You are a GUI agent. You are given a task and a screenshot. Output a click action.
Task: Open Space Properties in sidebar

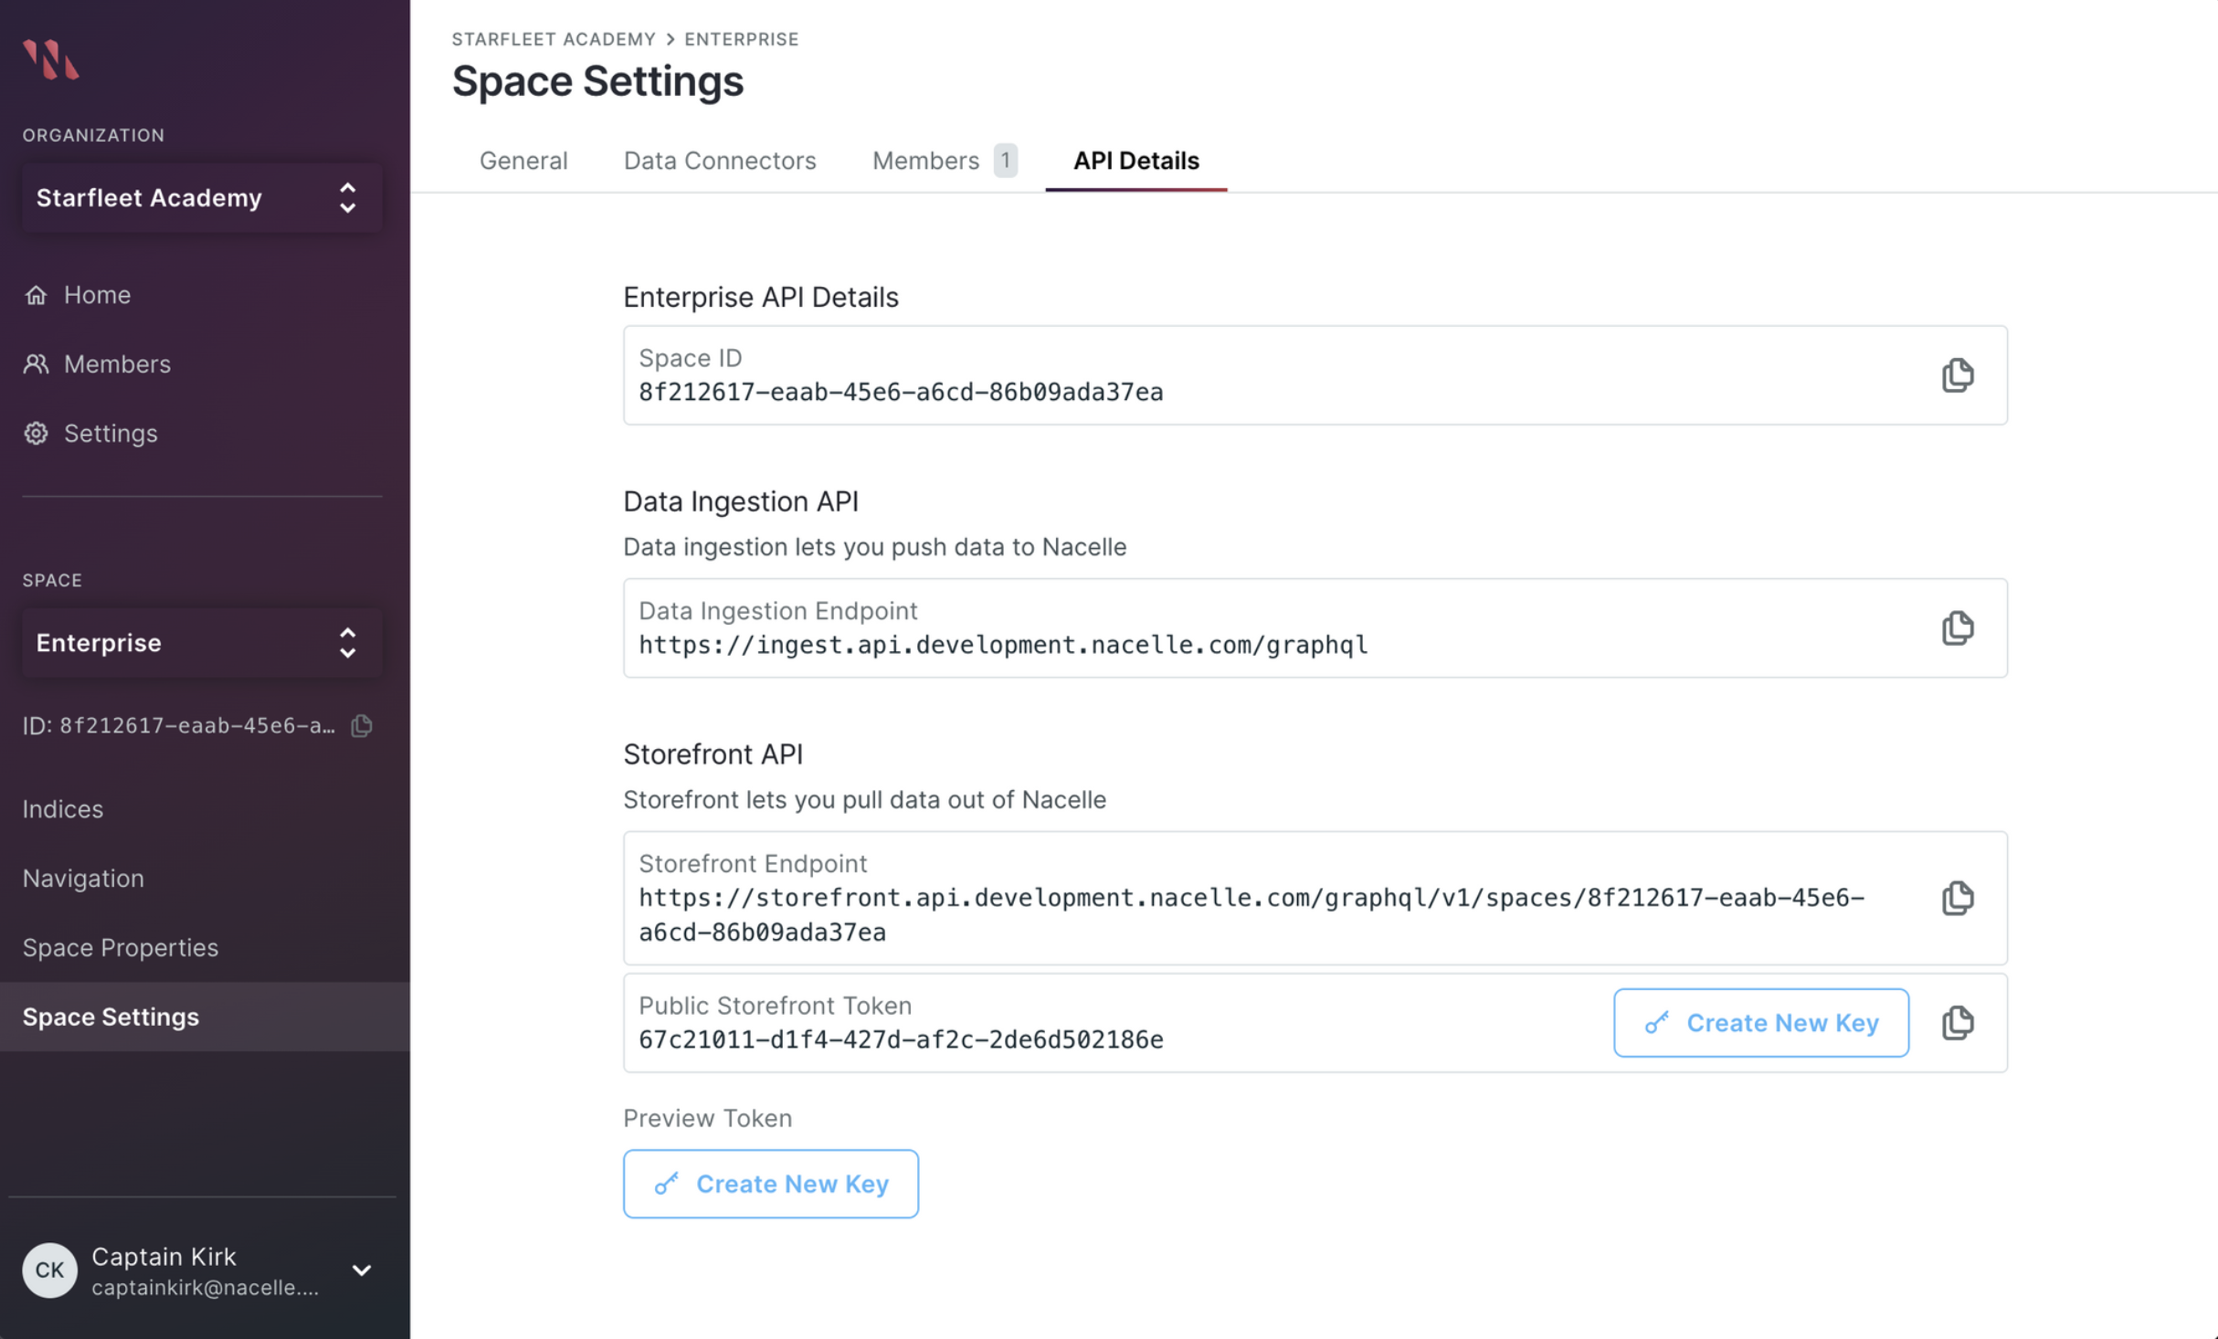coord(121,947)
